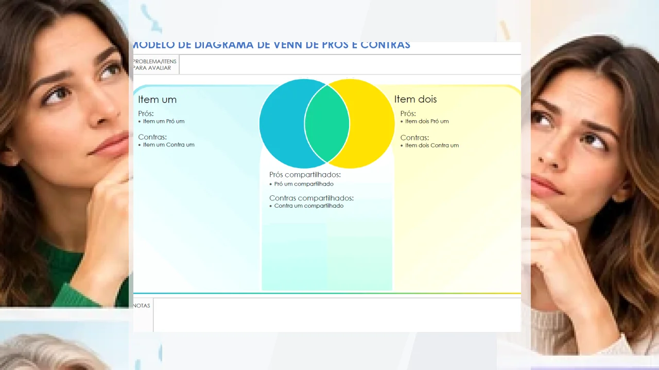Click the 'Prós:' label under Item dois
Screen dimensions: 659x370
point(408,114)
